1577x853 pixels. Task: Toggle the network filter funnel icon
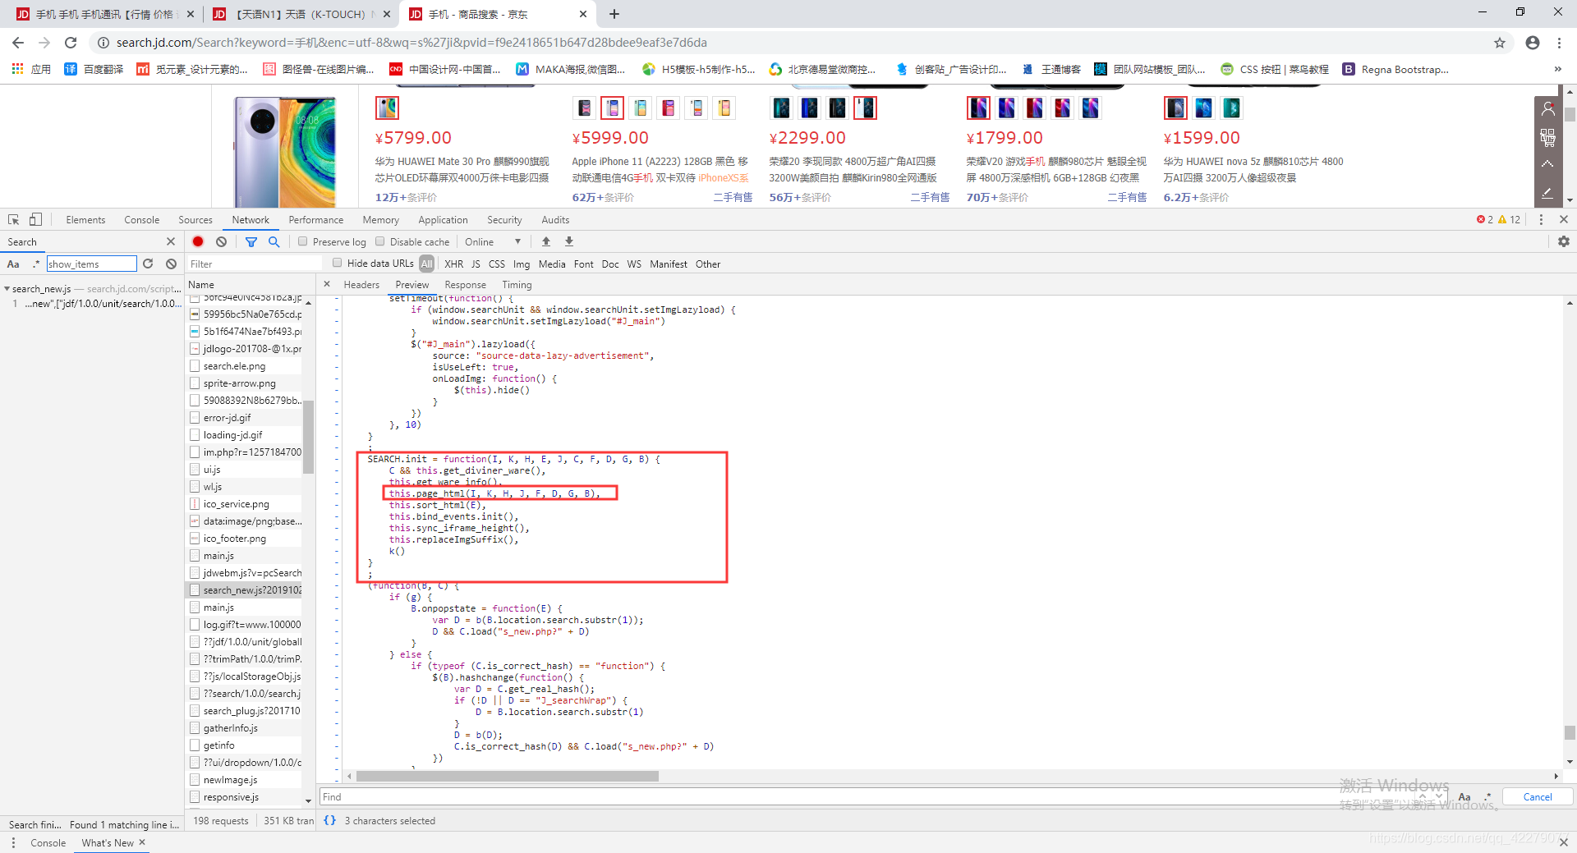point(251,241)
